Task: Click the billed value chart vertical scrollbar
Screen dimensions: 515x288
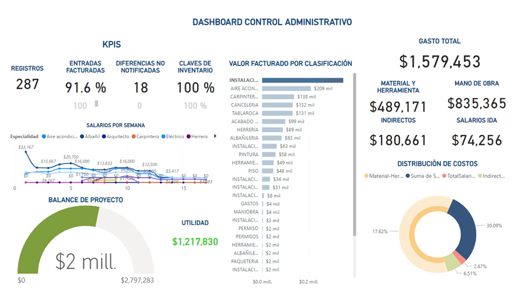Action: (354, 154)
